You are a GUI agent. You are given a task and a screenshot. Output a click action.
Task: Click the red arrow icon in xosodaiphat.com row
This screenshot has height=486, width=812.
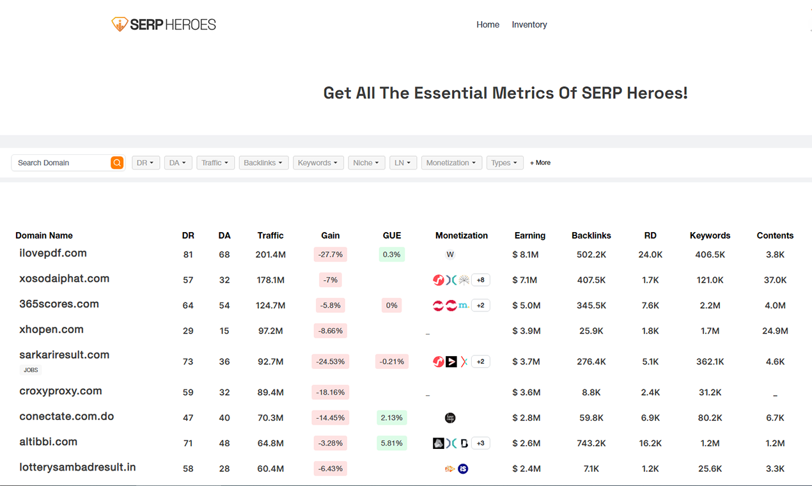coord(439,280)
